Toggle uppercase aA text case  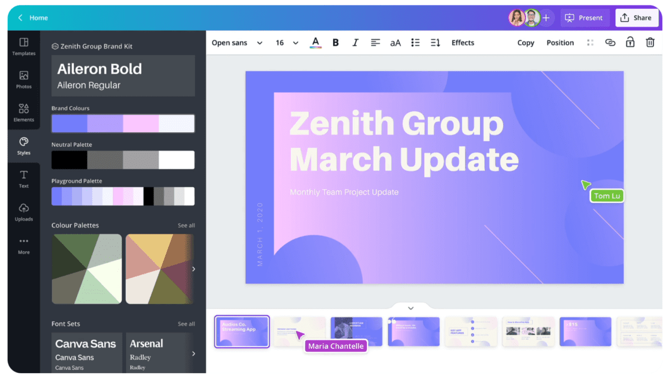pyautogui.click(x=395, y=42)
